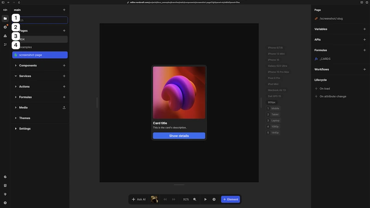Add a new project formula in left panel
The height and width of the screenshot is (208, 370).
tap(64, 97)
